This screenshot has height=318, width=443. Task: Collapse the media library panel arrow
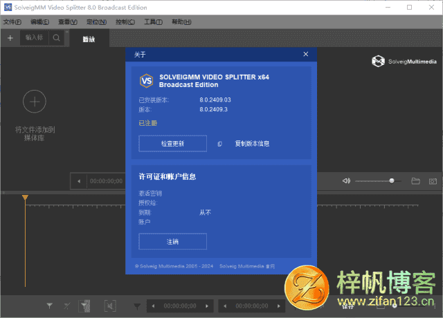[x=67, y=32]
